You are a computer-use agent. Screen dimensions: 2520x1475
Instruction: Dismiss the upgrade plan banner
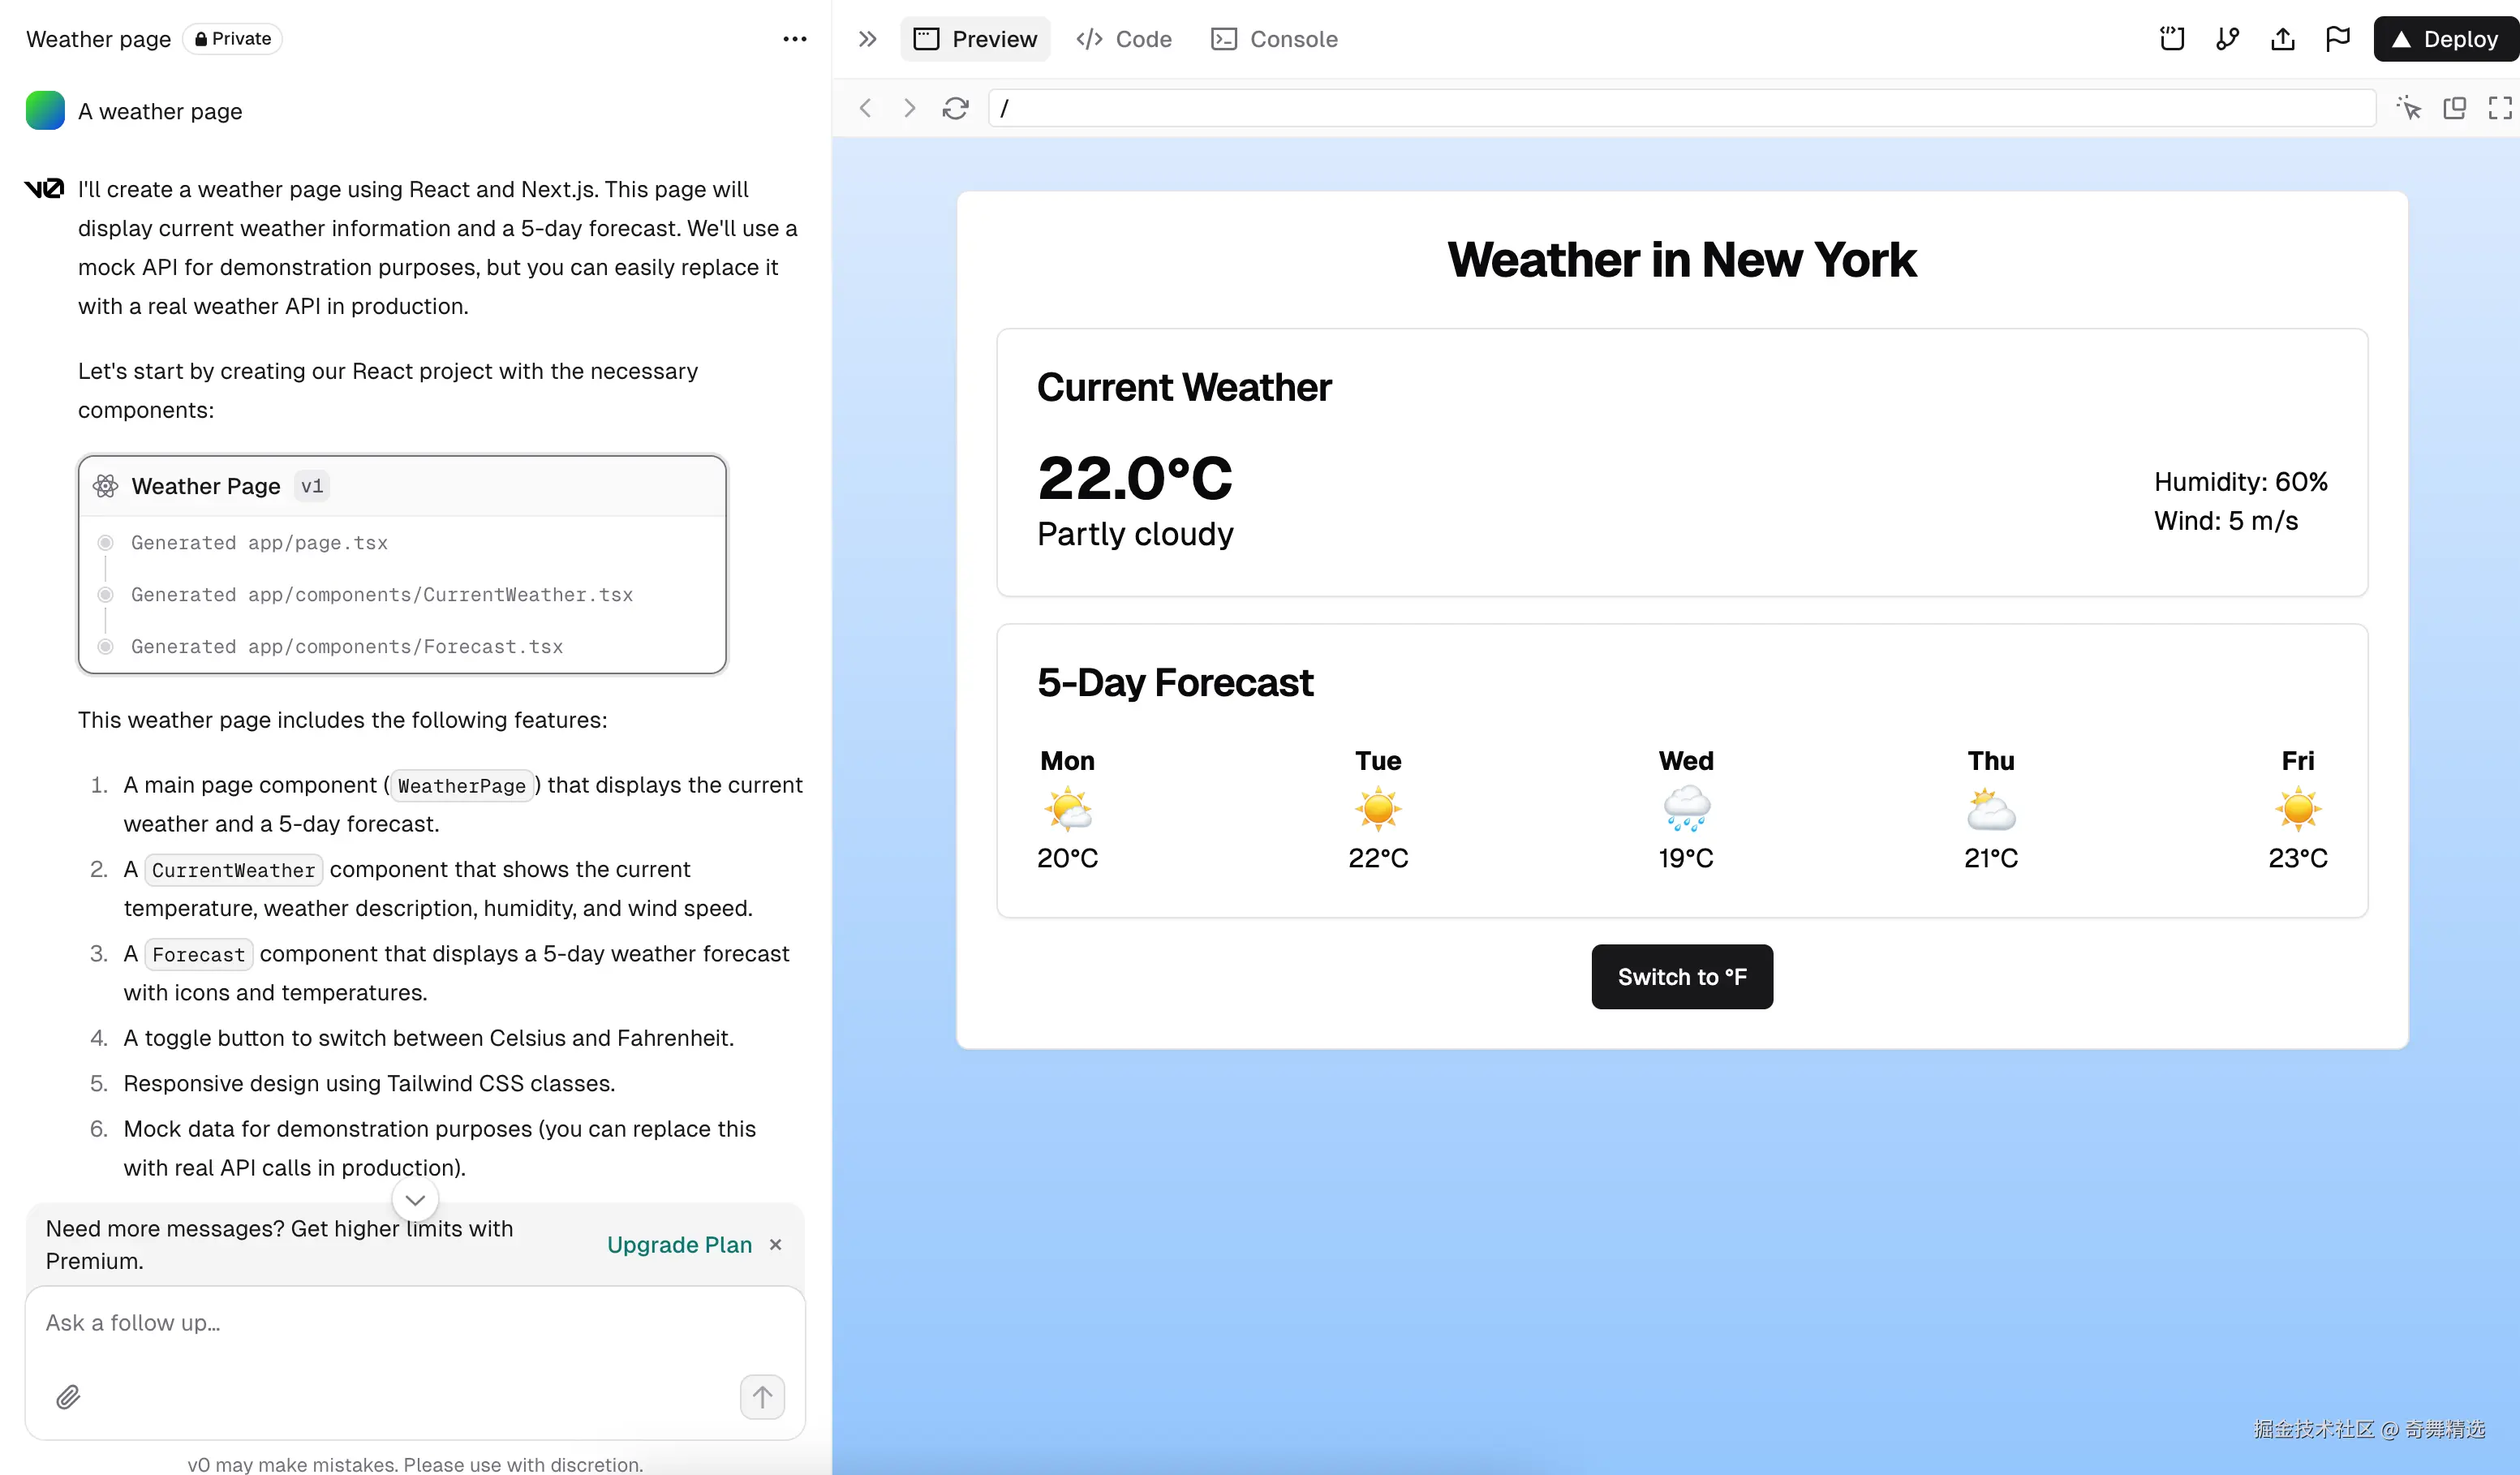tap(775, 1244)
